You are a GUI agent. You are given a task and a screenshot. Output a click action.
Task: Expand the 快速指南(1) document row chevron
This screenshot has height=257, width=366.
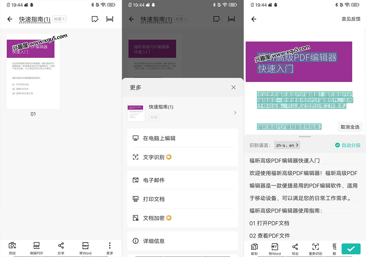coord(235,113)
